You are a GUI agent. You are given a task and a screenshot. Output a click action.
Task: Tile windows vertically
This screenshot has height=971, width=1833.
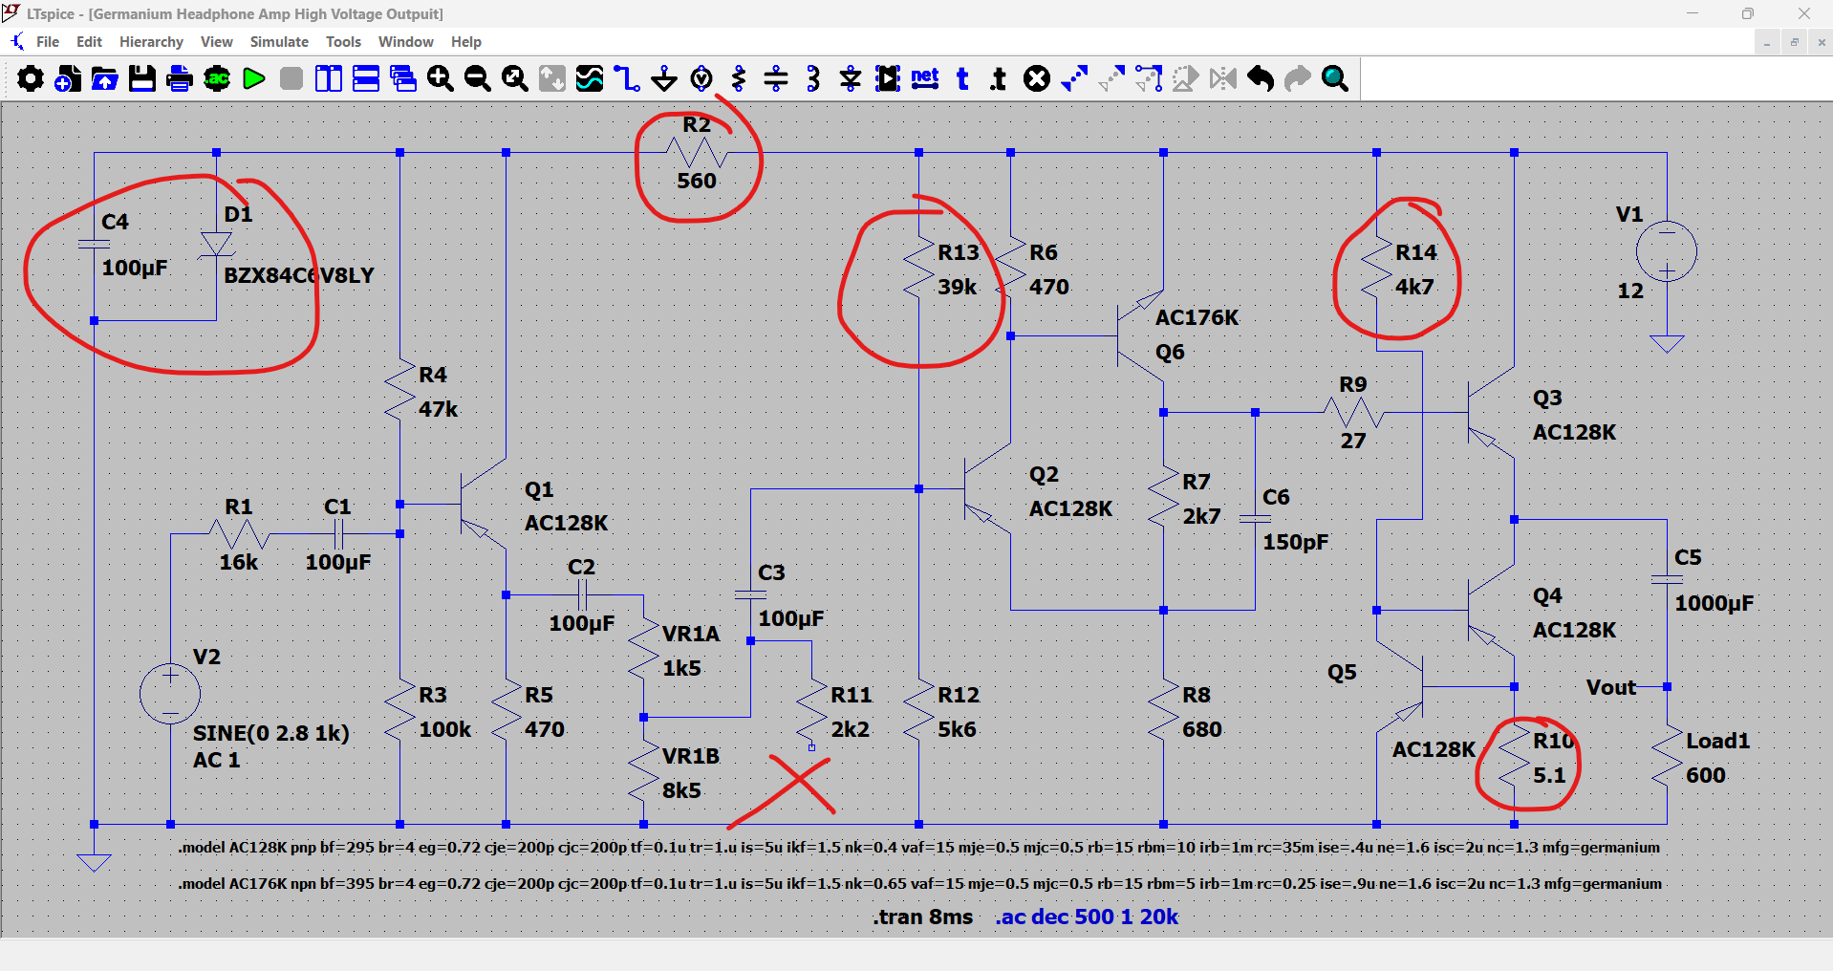tap(329, 78)
